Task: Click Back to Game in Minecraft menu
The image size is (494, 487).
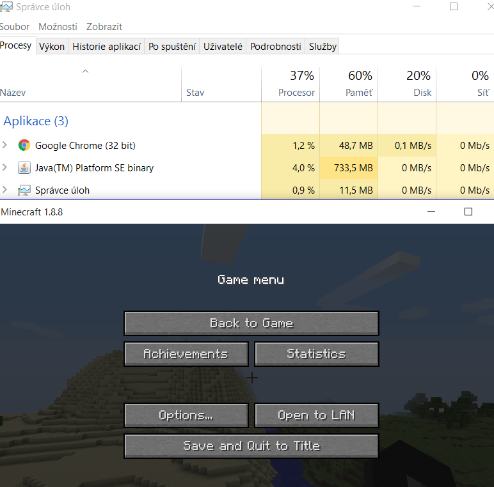Action: pyautogui.click(x=251, y=323)
